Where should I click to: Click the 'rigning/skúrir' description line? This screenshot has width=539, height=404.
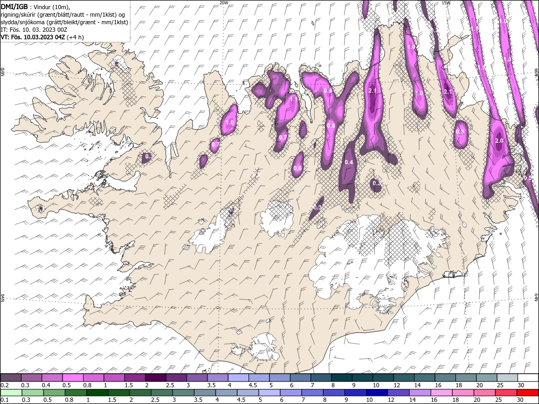(x=63, y=15)
